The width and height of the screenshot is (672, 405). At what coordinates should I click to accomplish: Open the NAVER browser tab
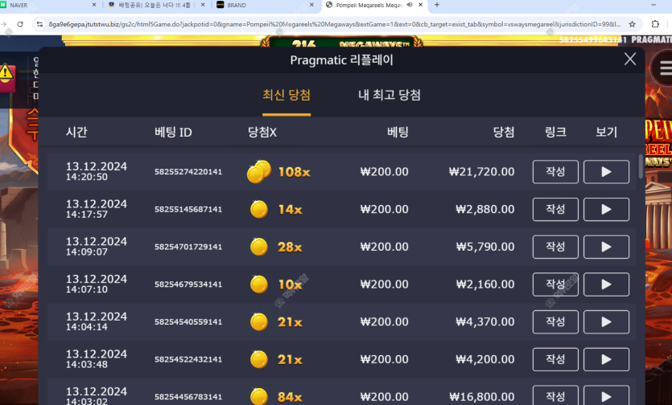[x=48, y=5]
